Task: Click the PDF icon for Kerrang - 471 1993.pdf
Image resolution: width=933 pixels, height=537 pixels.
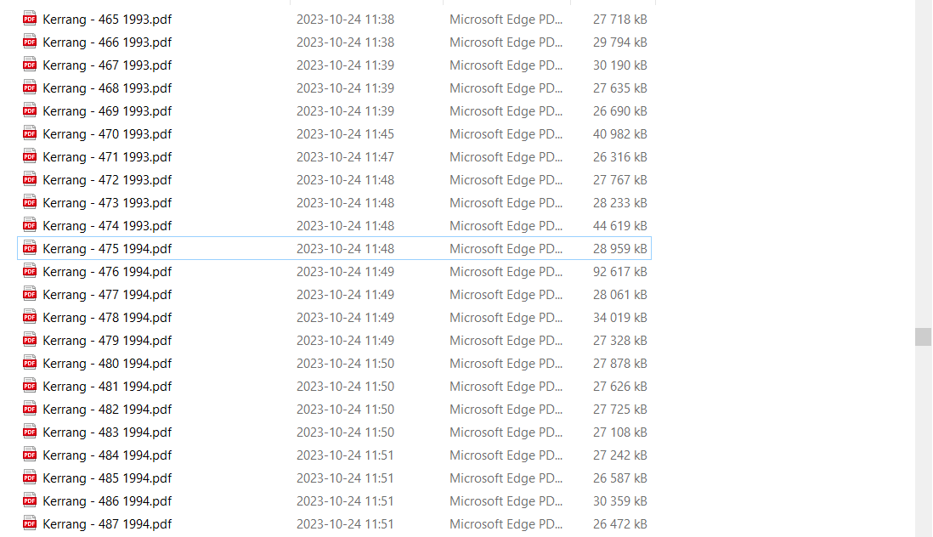Action: [29, 156]
